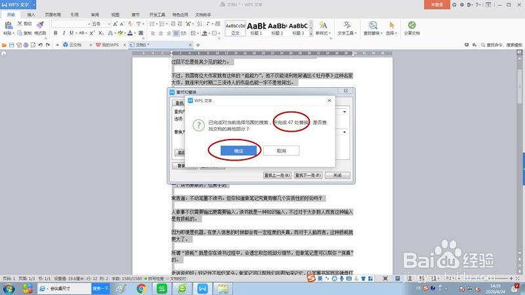
Task: Justify text alignment
Action: click(176, 33)
